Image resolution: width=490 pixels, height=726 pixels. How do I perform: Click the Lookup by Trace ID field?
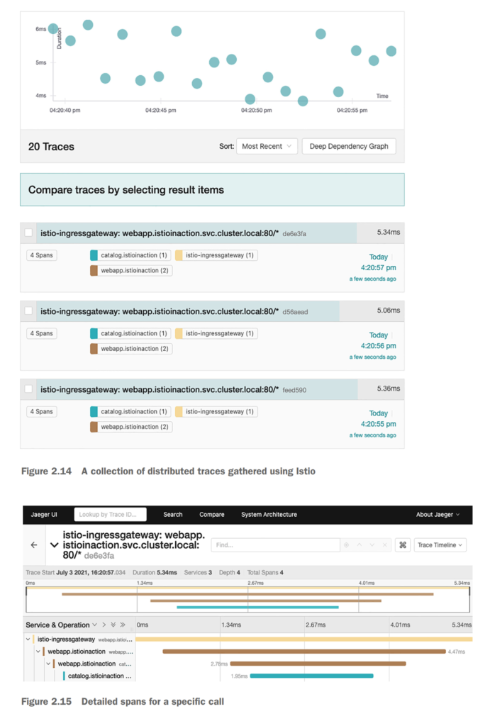[111, 515]
